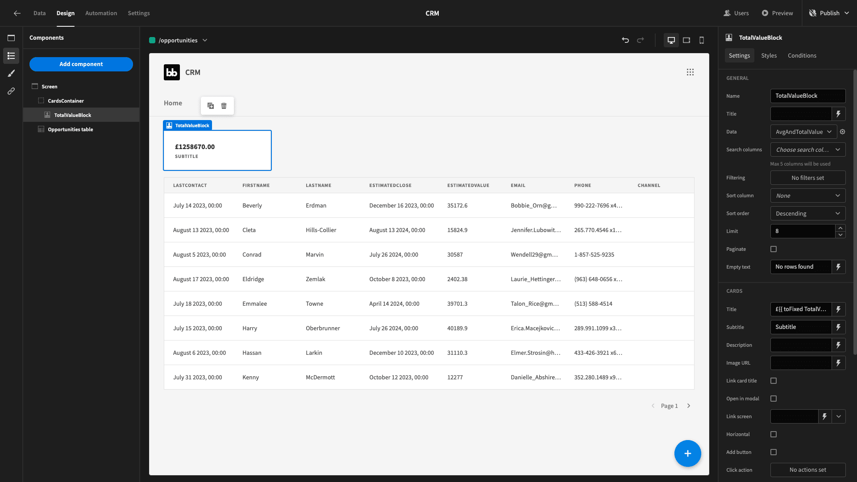The width and height of the screenshot is (857, 482).
Task: Open the Theme paintbrush sidebar icon
Action: [x=11, y=73]
